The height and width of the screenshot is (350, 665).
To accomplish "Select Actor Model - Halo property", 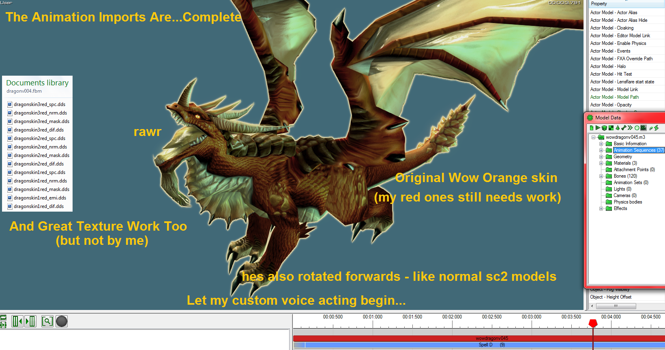I will coord(608,66).
